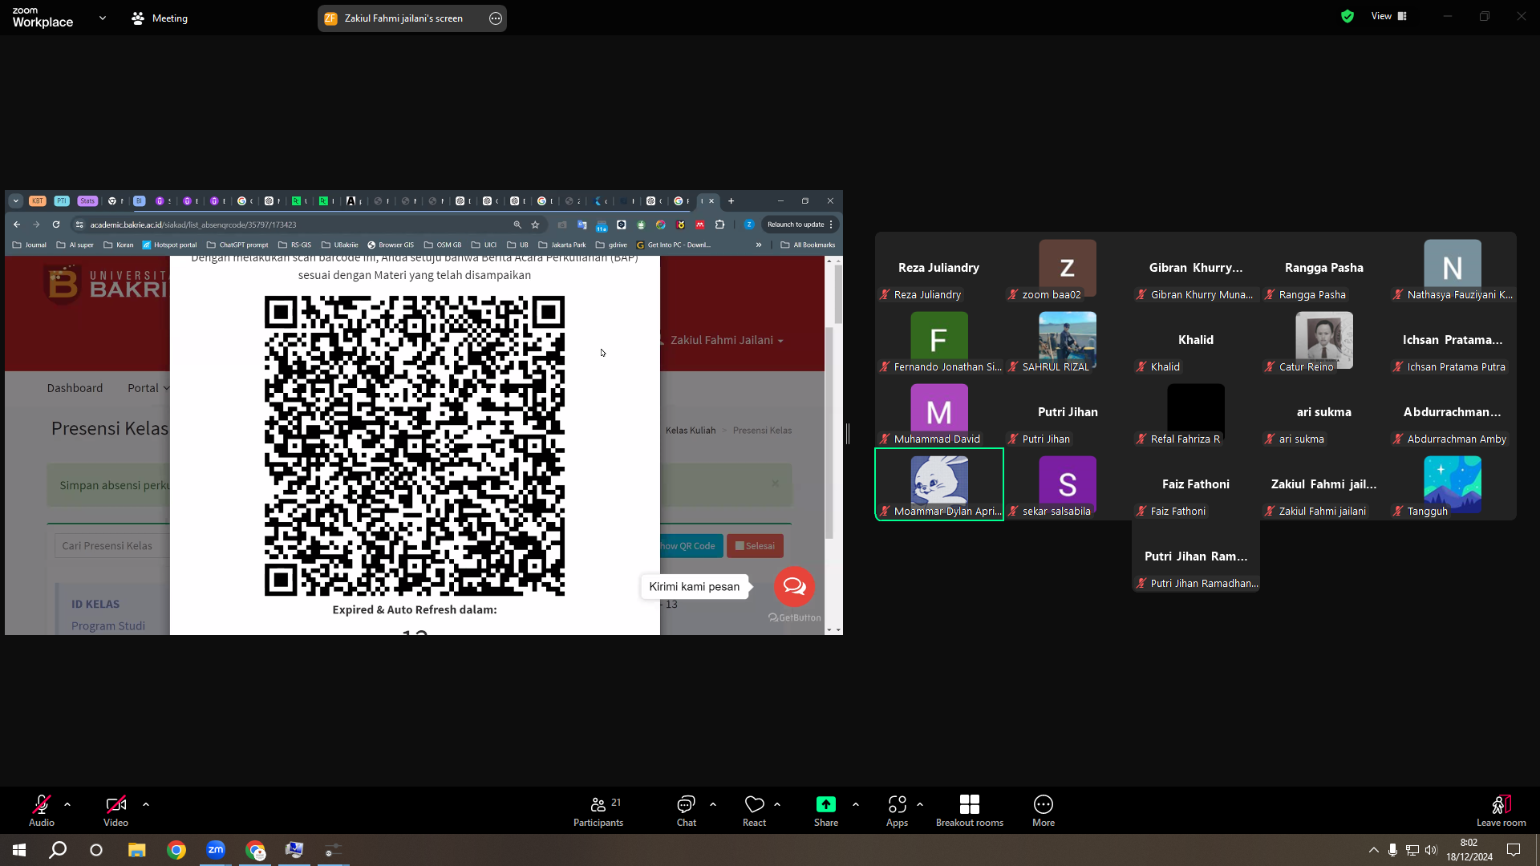Viewport: 1540px width, 866px height.
Task: Open the Kelas Kuliah breadcrumb link
Action: click(691, 431)
